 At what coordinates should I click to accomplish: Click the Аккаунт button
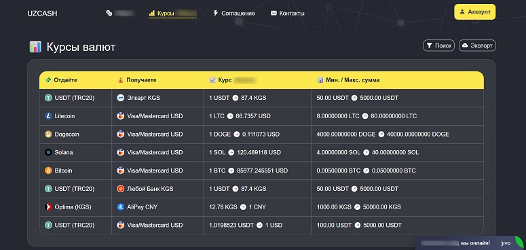[474, 12]
